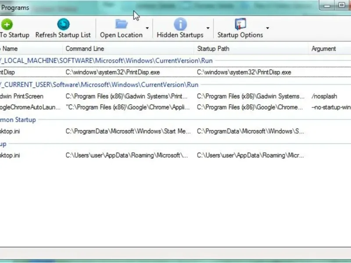Screen dimensions: 351x263
Task: Expand the Open Location dropdown arrow
Action: pyautogui.click(x=147, y=28)
